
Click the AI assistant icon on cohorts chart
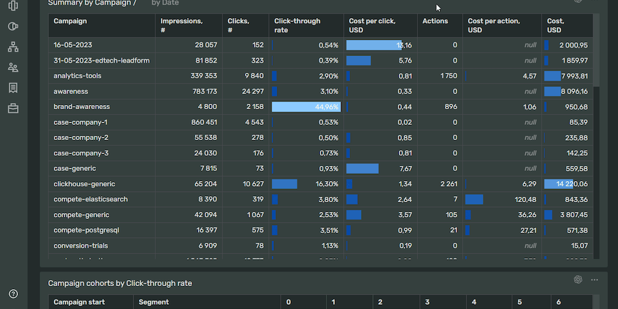pos(578,279)
